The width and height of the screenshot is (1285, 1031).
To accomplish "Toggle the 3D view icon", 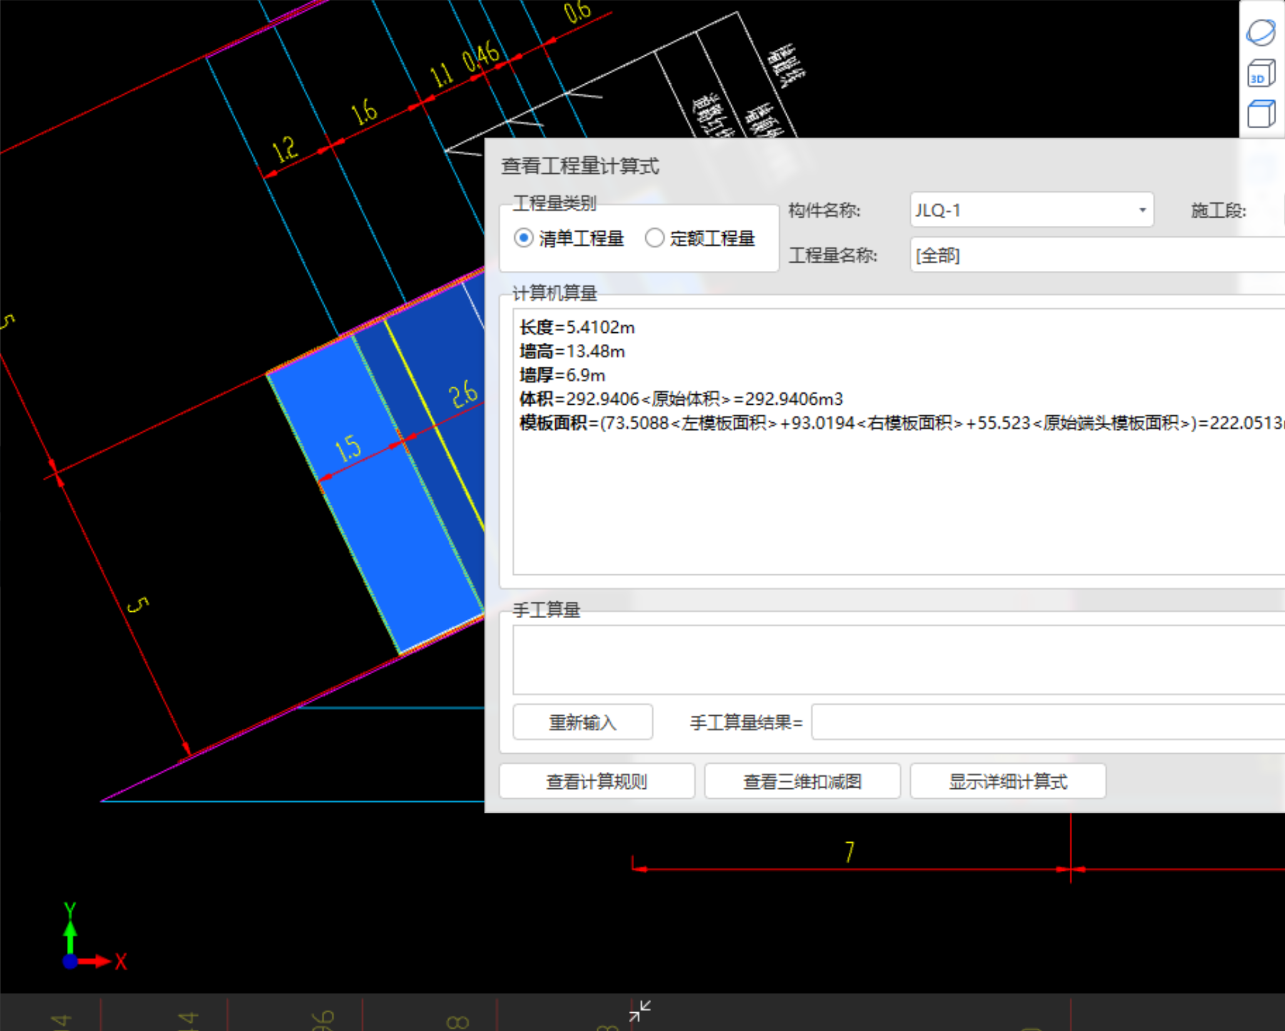I will tap(1261, 73).
